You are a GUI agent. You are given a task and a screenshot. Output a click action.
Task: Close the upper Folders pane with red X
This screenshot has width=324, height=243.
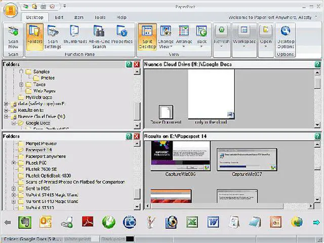137,65
